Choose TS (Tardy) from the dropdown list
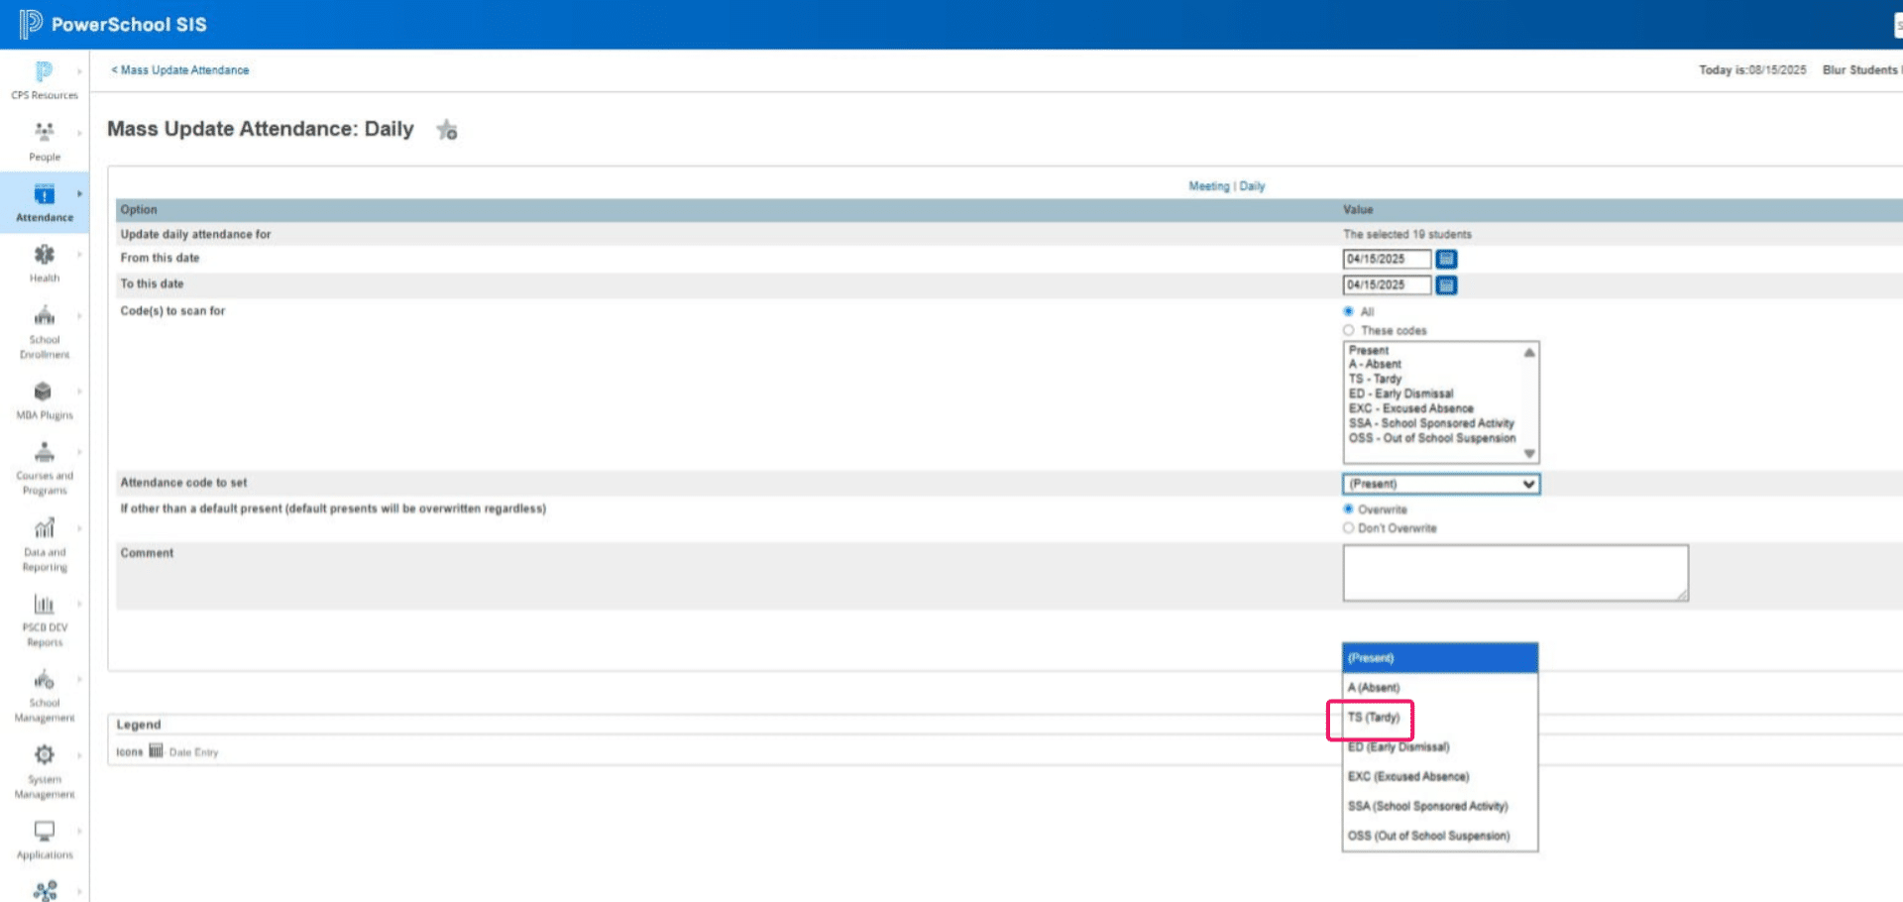Viewport: 1903px width, 902px height. click(x=1374, y=718)
